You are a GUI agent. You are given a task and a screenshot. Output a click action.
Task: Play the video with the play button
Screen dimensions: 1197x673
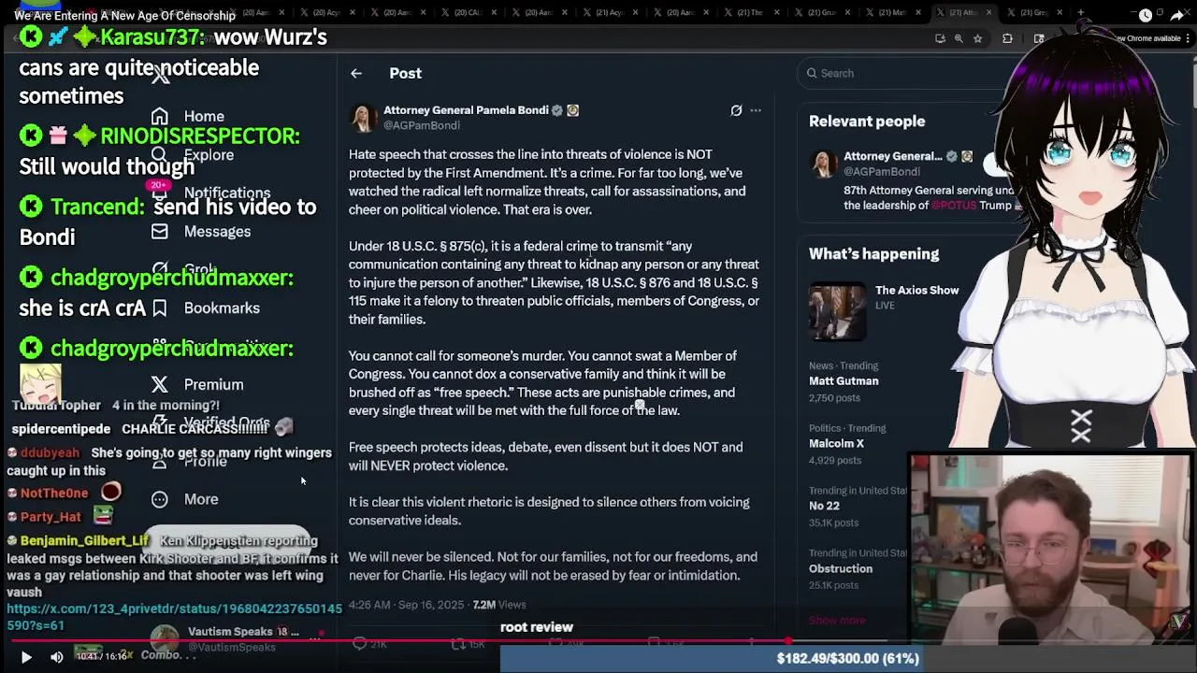coord(26,657)
